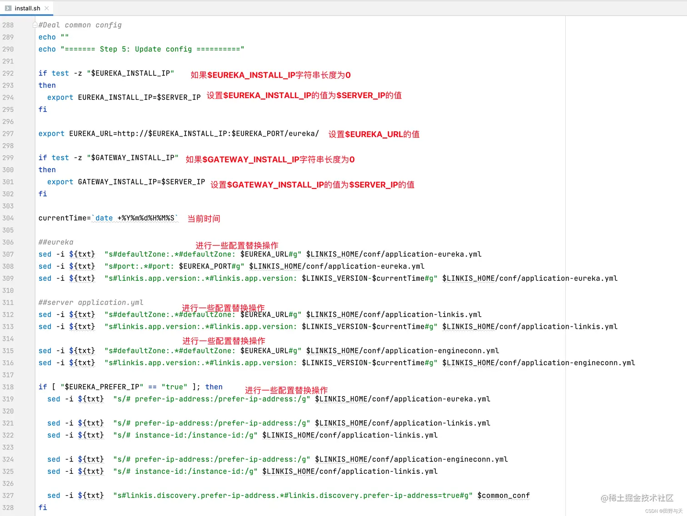This screenshot has width=687, height=516.
Task: Click line number 318 in the gutter
Action: (8, 387)
